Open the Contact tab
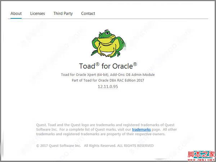Image resolution: width=216 pixels, height=162 pixels. tap(88, 14)
